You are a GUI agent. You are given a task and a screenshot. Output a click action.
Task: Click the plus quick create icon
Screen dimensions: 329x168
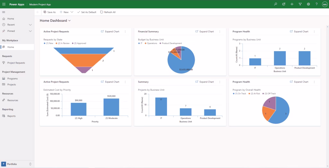coord(292,4)
